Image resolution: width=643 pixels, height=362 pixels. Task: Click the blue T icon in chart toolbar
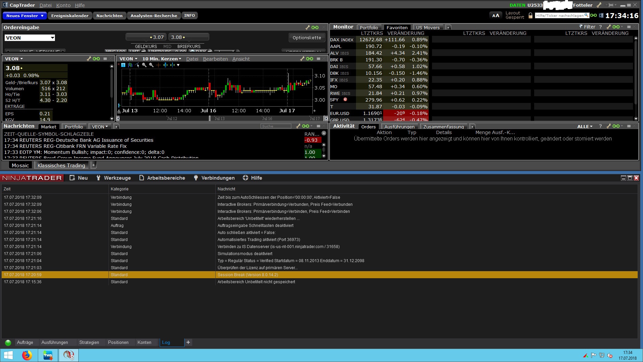point(123,65)
